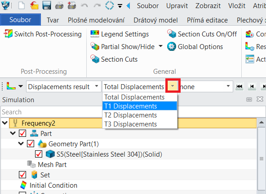The width and height of the screenshot is (266, 194).
Task: Toggle Section Cuts On/Off
Action: pyautogui.click(x=202, y=34)
